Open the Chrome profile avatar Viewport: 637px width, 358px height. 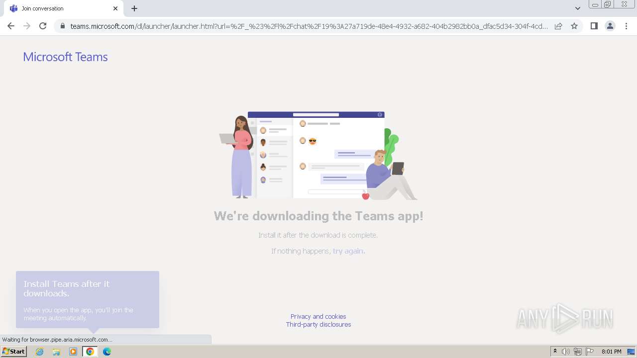coord(610,26)
